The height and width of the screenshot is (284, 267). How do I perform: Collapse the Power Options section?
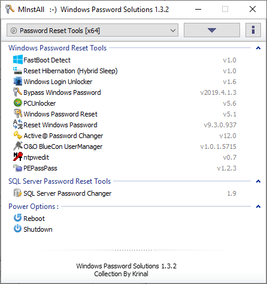pyautogui.click(x=258, y=207)
